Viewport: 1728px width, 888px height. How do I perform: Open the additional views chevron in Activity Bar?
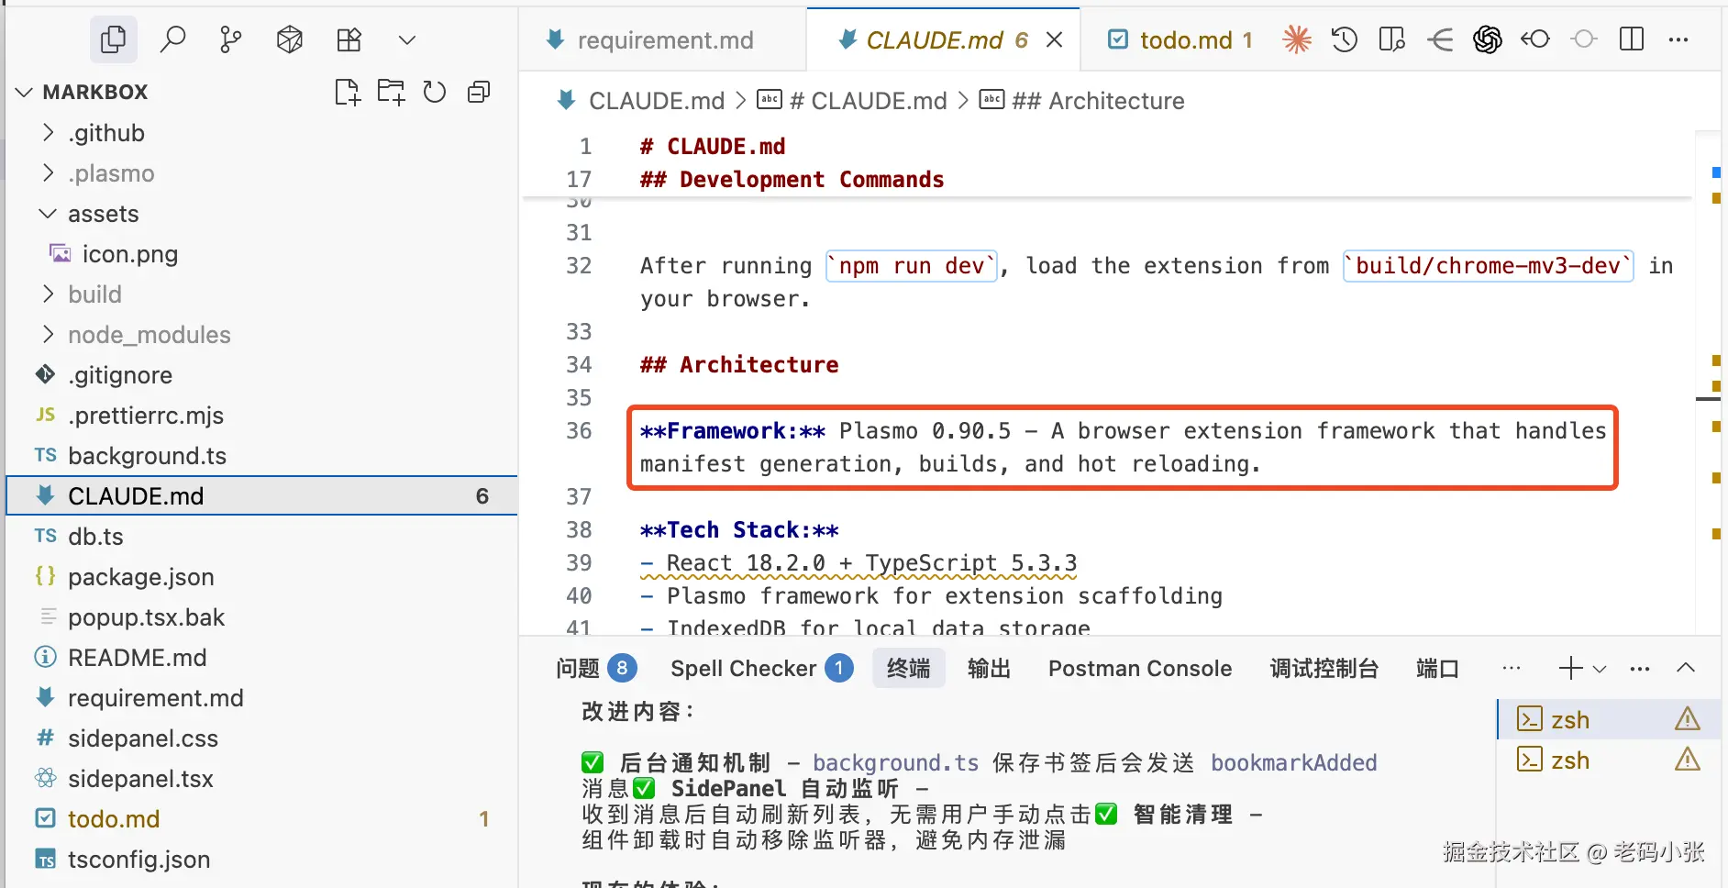(406, 39)
